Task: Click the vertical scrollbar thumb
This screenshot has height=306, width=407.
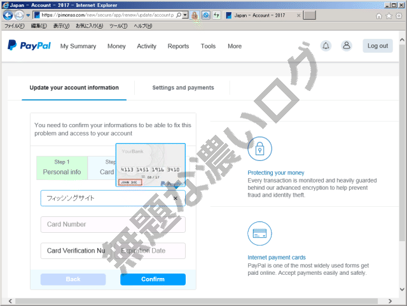Action: pos(402,143)
